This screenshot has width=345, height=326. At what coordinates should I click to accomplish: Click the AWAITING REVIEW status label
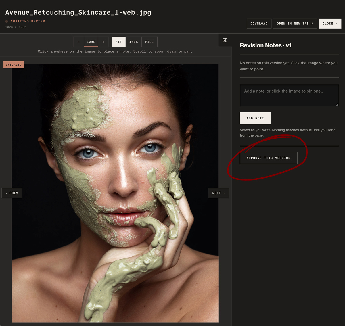(28, 21)
